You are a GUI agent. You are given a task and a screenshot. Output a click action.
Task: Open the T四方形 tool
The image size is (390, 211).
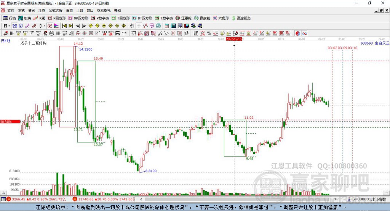(x=121, y=18)
